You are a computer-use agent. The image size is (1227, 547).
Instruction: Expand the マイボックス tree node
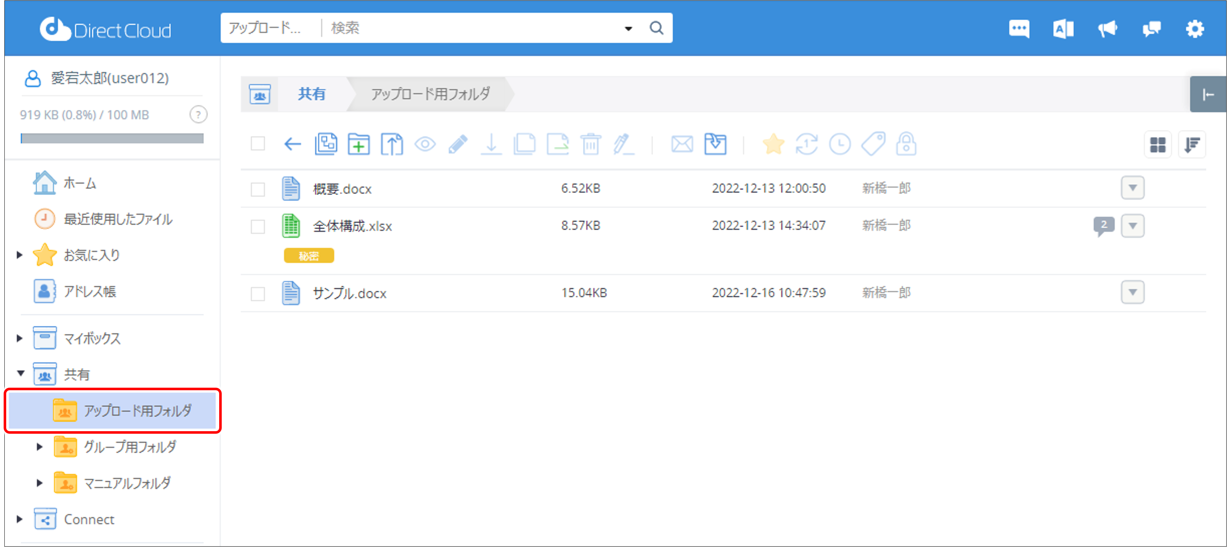(19, 338)
